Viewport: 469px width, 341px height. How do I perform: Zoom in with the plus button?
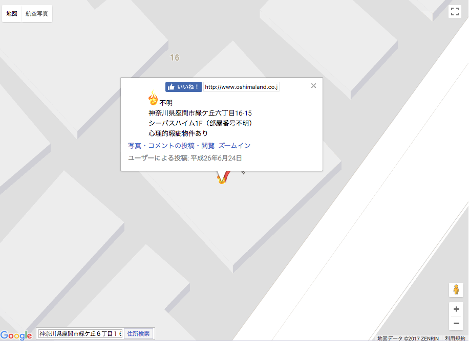coord(456,309)
